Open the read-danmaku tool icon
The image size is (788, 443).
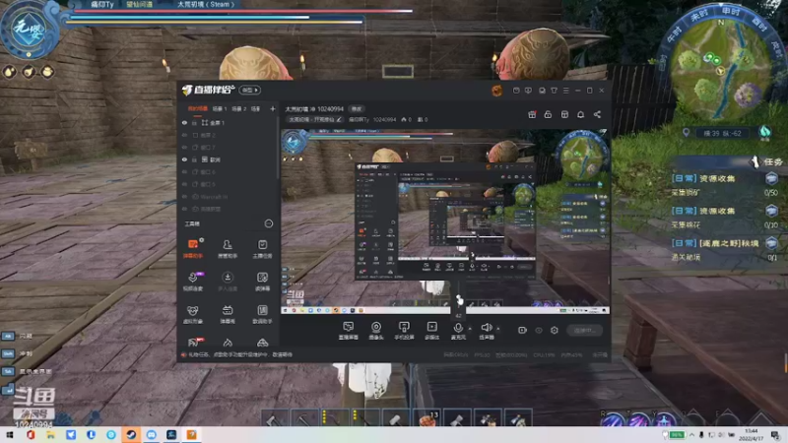tap(262, 282)
